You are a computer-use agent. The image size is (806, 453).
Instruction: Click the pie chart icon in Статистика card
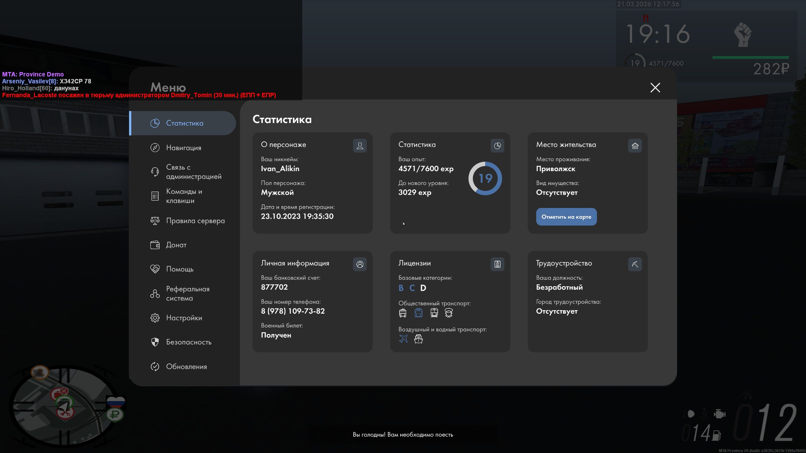[x=497, y=146]
